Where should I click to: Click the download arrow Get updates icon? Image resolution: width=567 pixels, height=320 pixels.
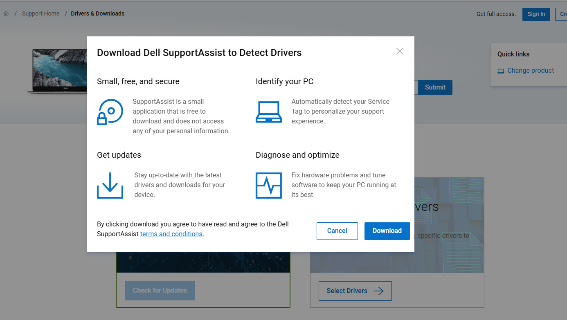click(x=110, y=186)
